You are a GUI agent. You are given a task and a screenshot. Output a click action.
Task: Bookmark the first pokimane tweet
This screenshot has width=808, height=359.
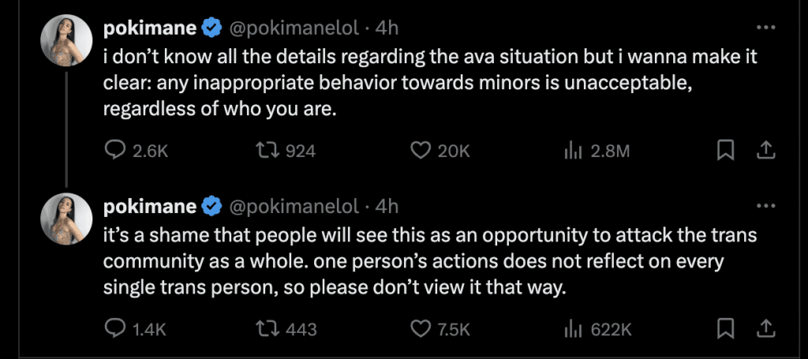[x=725, y=151]
